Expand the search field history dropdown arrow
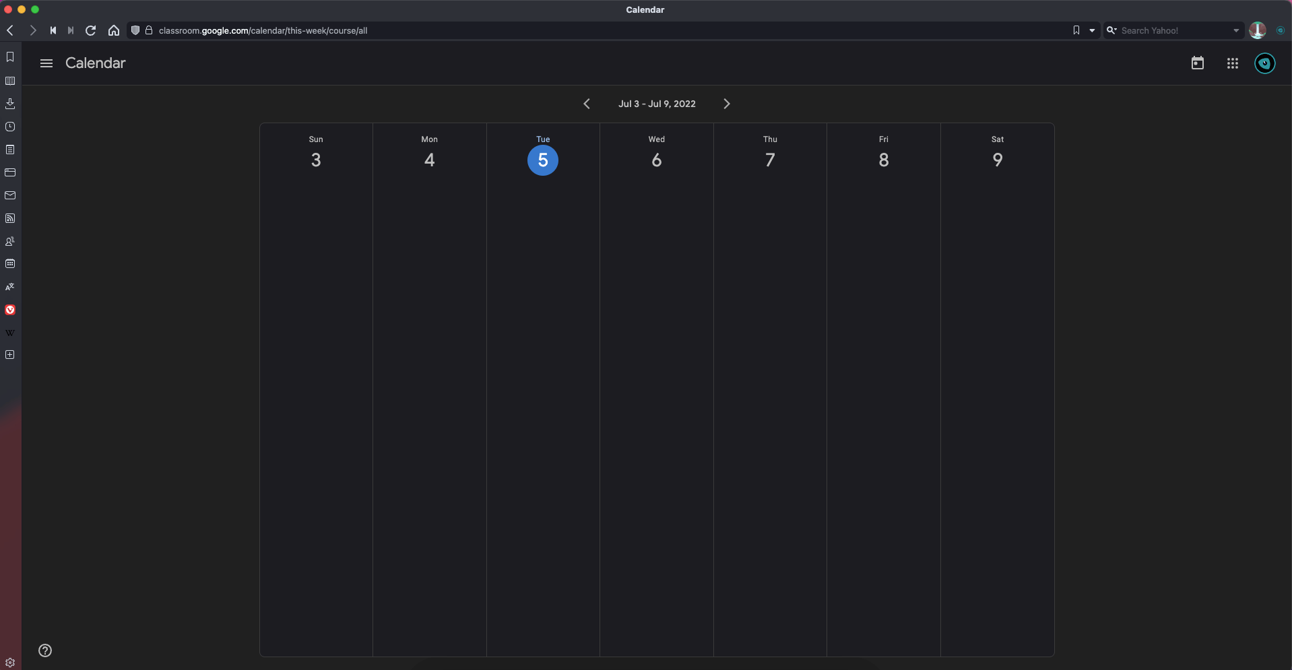 click(x=1236, y=30)
